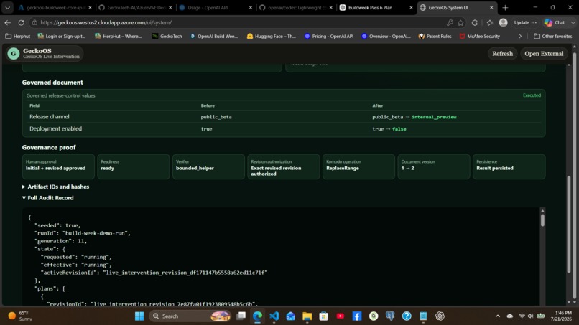Open a new browser tab
Image resolution: width=579 pixels, height=325 pixels.
pos(505,7)
